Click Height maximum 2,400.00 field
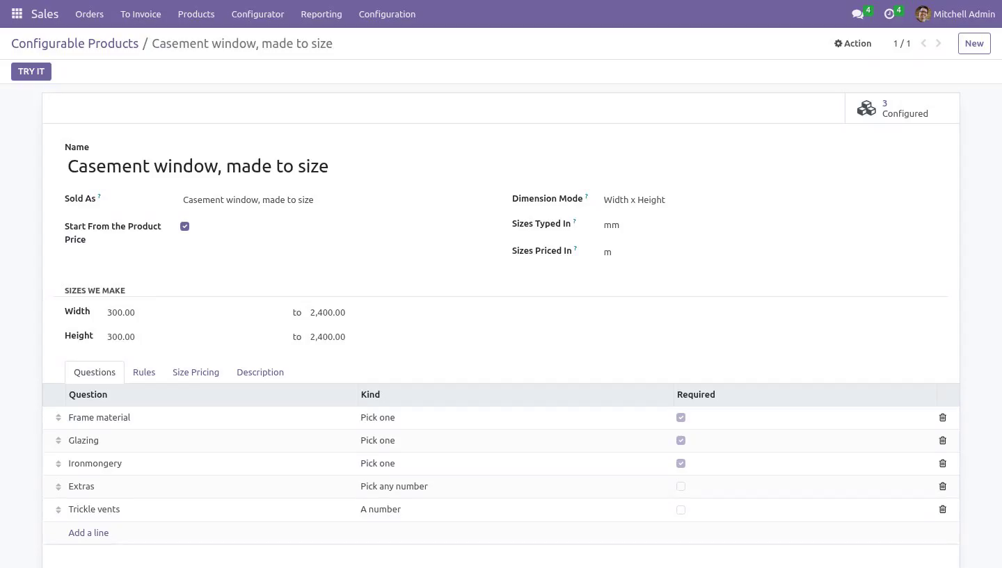This screenshot has width=1002, height=568. (x=399, y=337)
